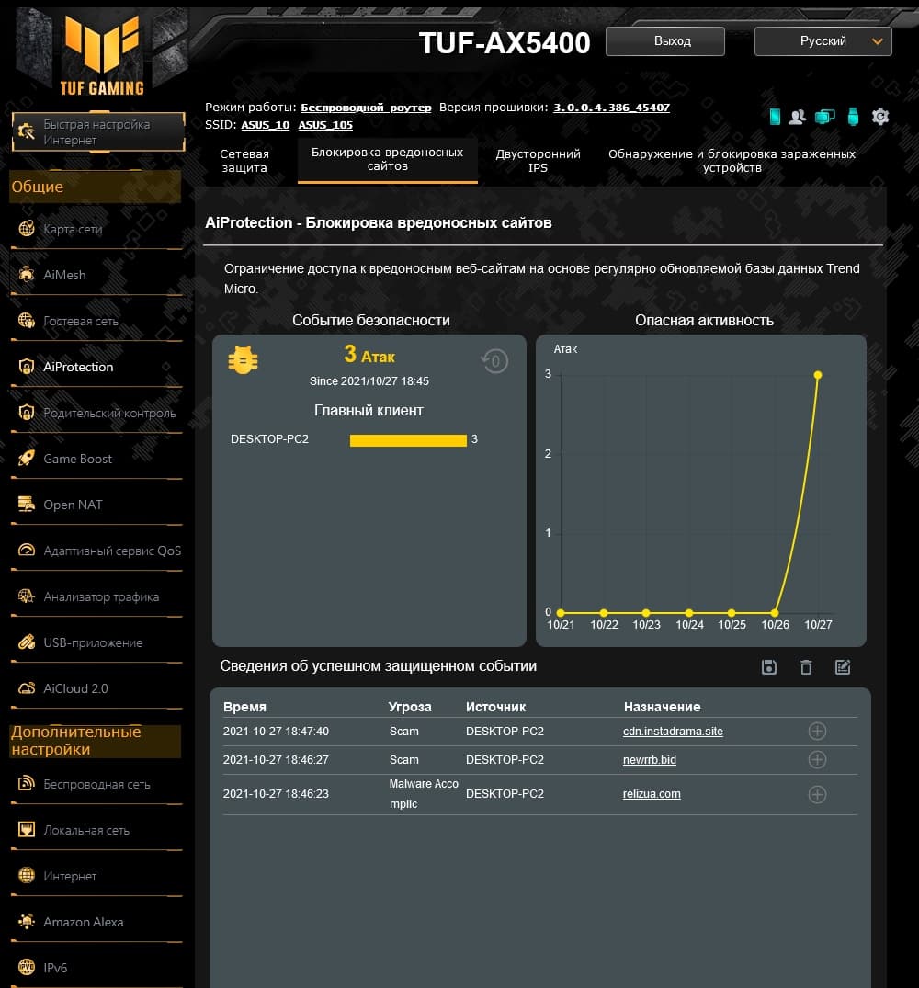
Task: Launch Game Boost rocket icon
Action: [27, 459]
